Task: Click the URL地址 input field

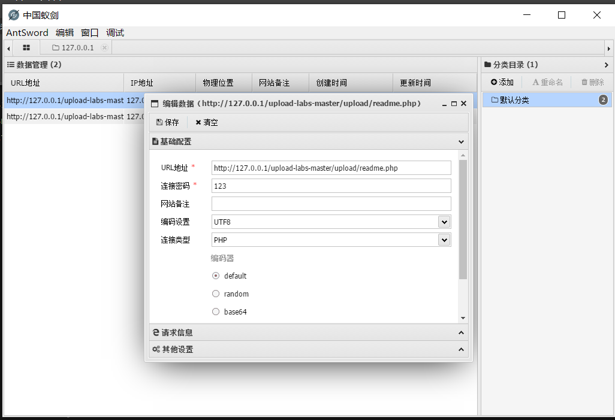Action: (331, 168)
